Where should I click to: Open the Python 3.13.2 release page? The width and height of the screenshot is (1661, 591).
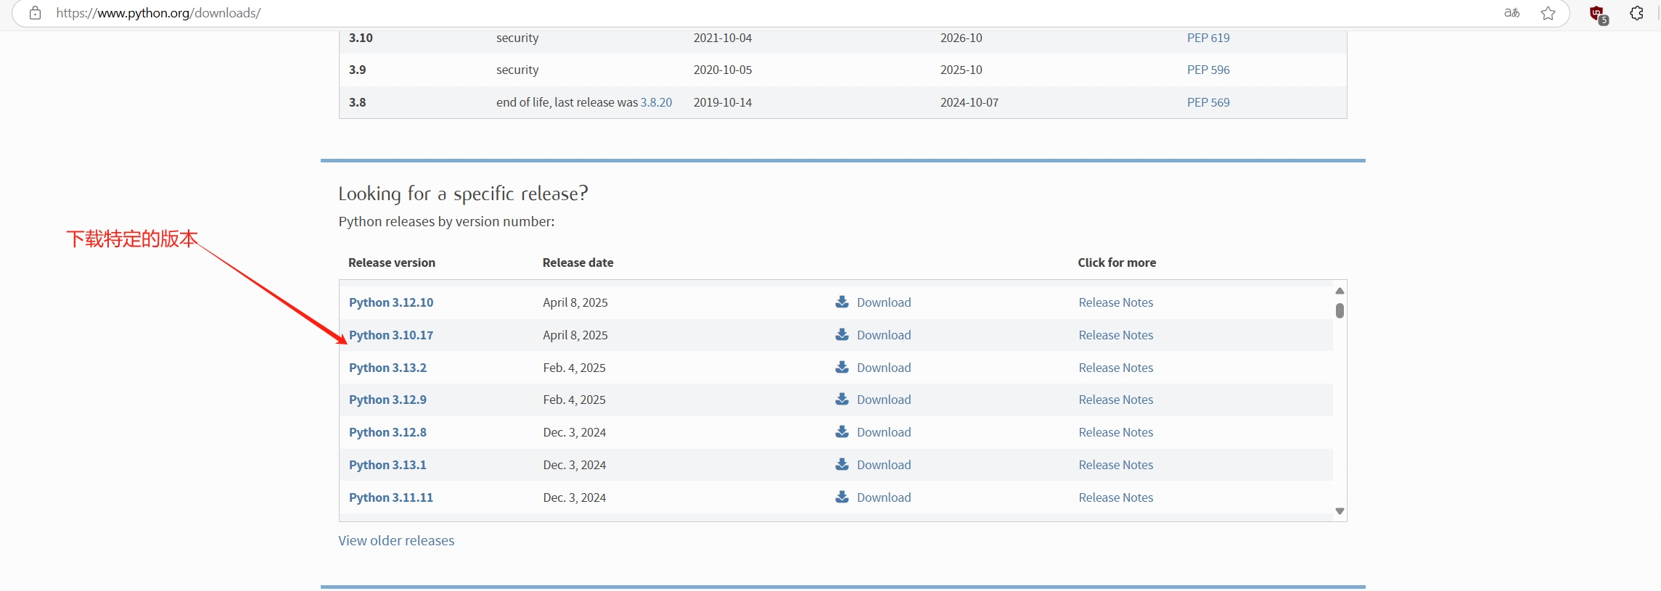coord(387,368)
